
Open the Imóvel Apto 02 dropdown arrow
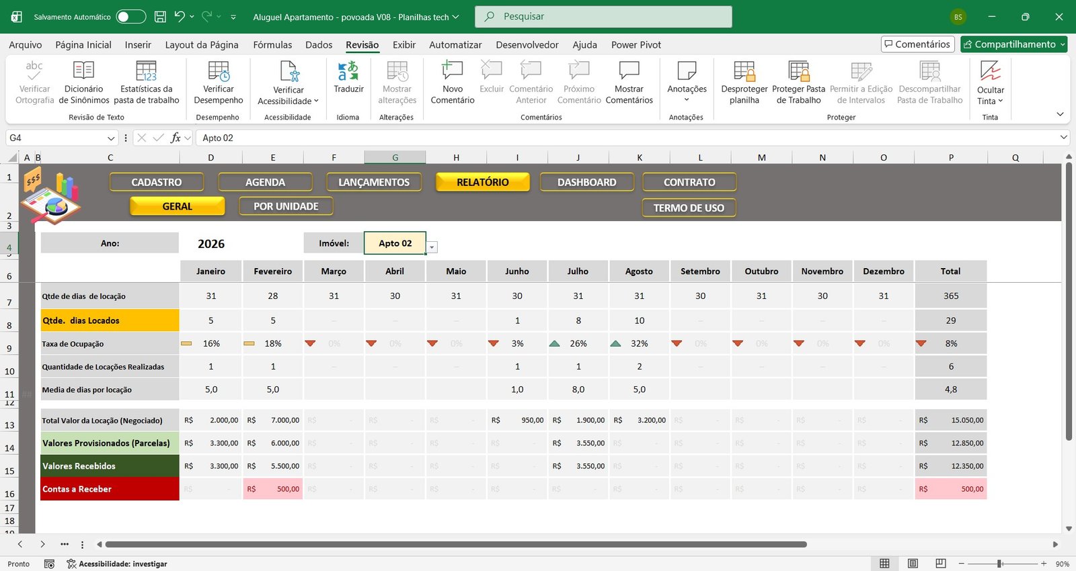432,247
